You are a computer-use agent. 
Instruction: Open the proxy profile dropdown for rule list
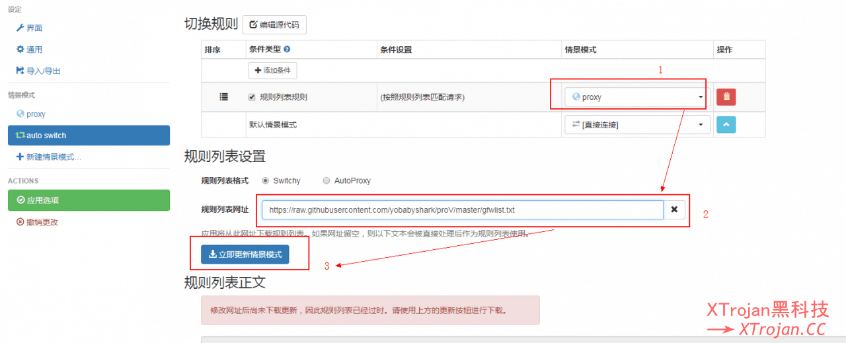pos(637,97)
